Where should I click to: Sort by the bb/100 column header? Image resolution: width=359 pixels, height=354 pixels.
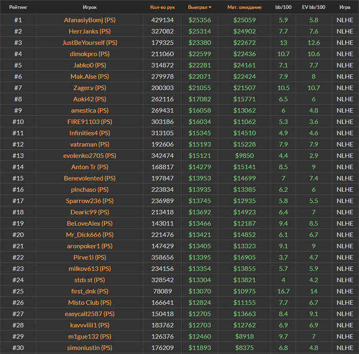point(283,8)
